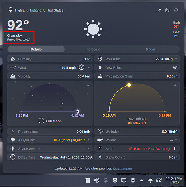Click the air quality leaf icon
The width and height of the screenshot is (186, 187).
13,140
